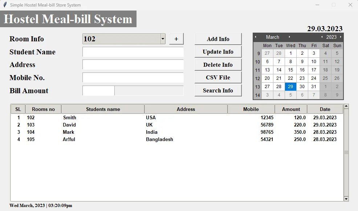358x211 pixels.
Task: Go to next year arrow beside 2023
Action: click(x=341, y=37)
